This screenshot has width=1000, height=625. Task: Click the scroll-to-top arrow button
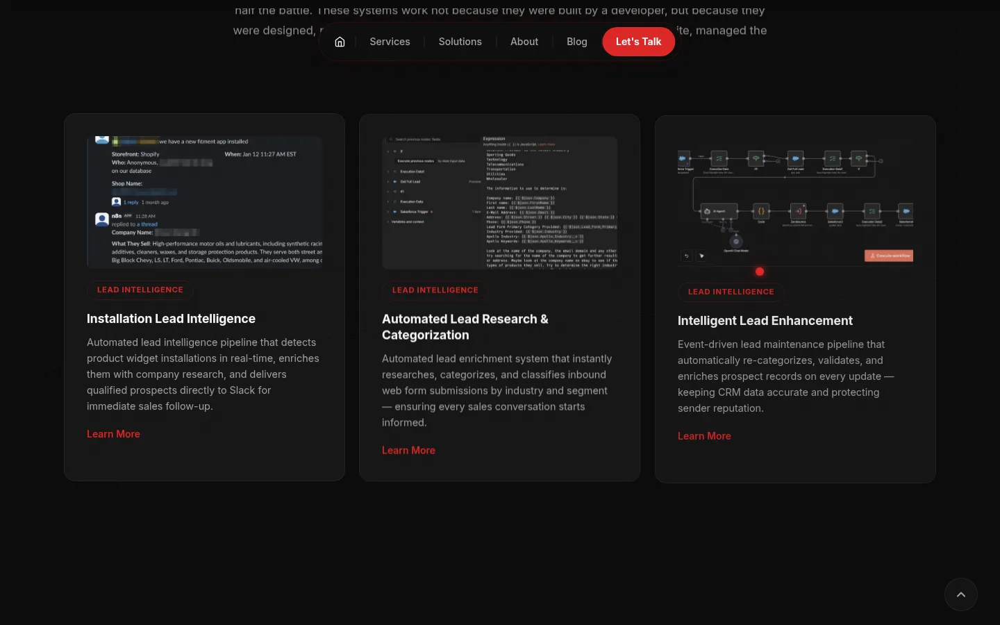tap(961, 594)
